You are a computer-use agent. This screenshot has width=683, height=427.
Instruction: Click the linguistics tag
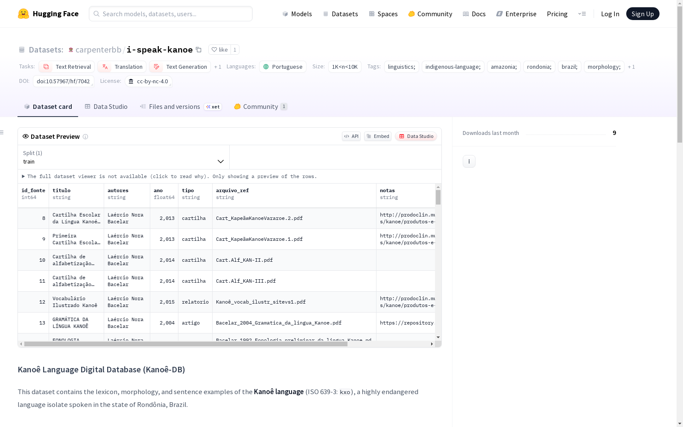(x=402, y=67)
